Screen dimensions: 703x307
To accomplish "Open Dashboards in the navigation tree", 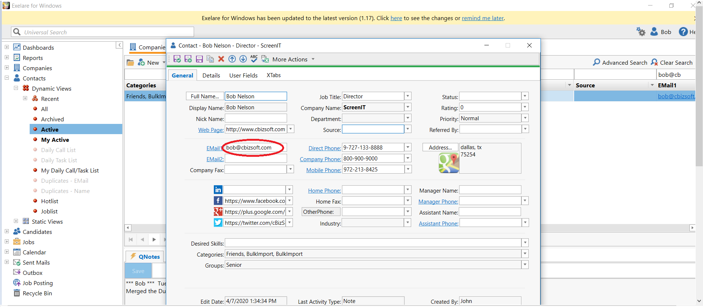I will 38,48.
